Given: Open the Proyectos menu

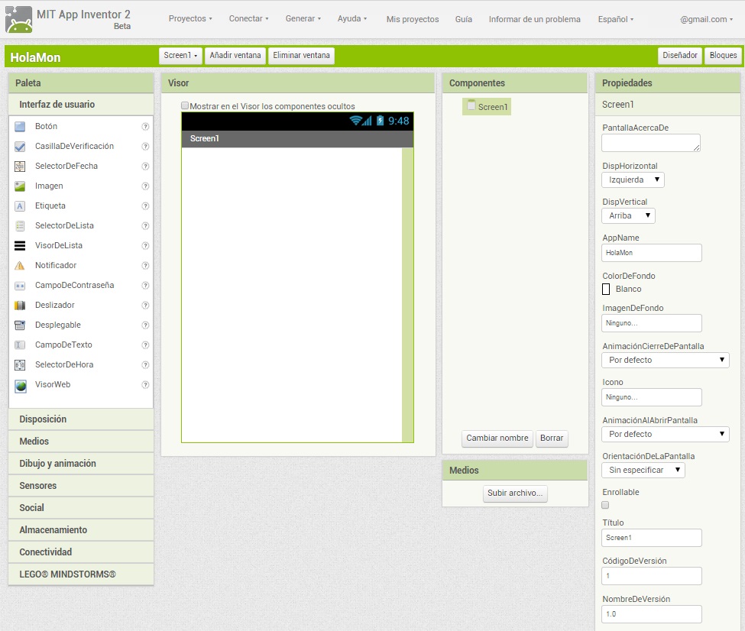Looking at the screenshot, I should [190, 18].
